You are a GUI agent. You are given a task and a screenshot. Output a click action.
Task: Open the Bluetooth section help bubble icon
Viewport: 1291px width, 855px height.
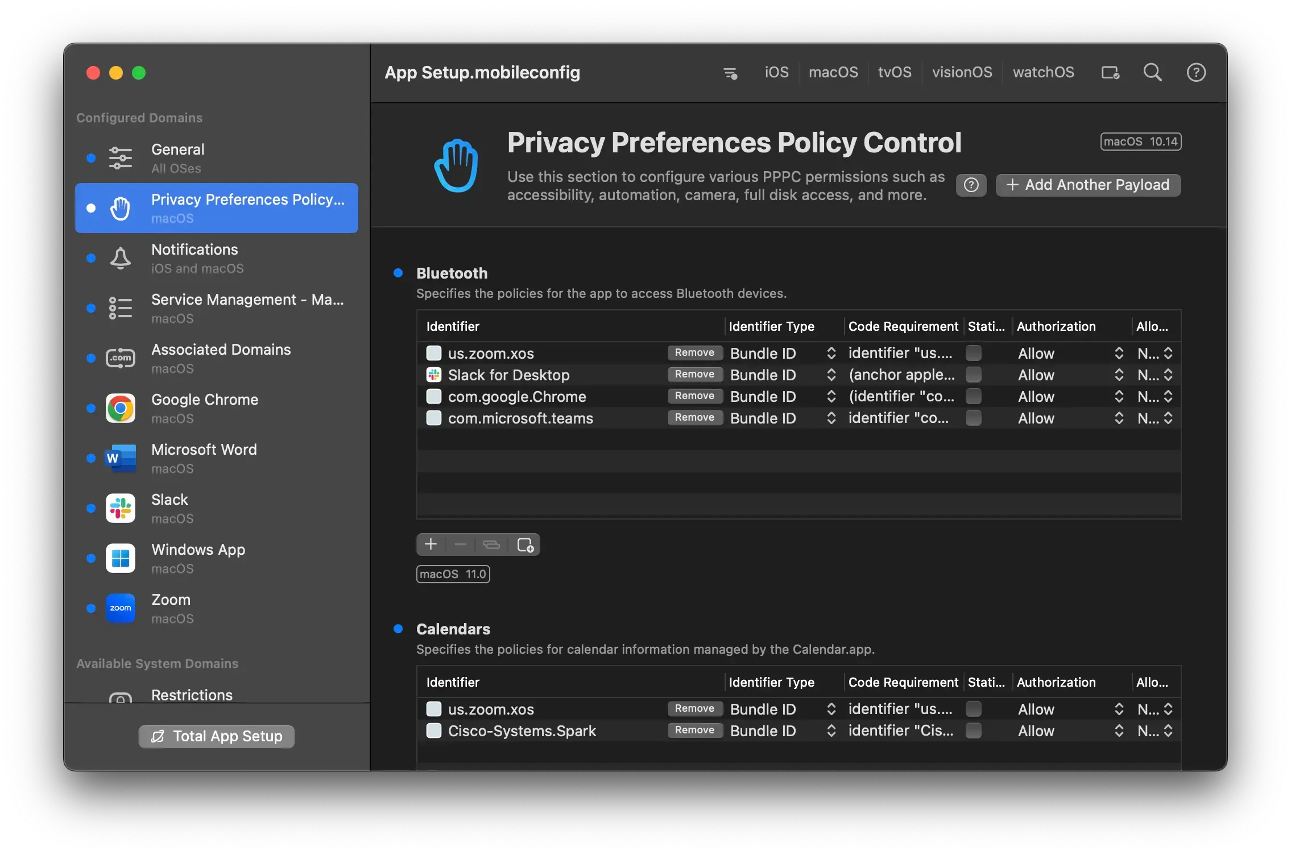click(x=971, y=185)
